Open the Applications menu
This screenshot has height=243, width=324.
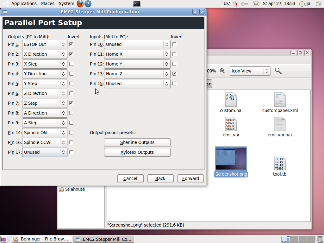pos(24,3)
